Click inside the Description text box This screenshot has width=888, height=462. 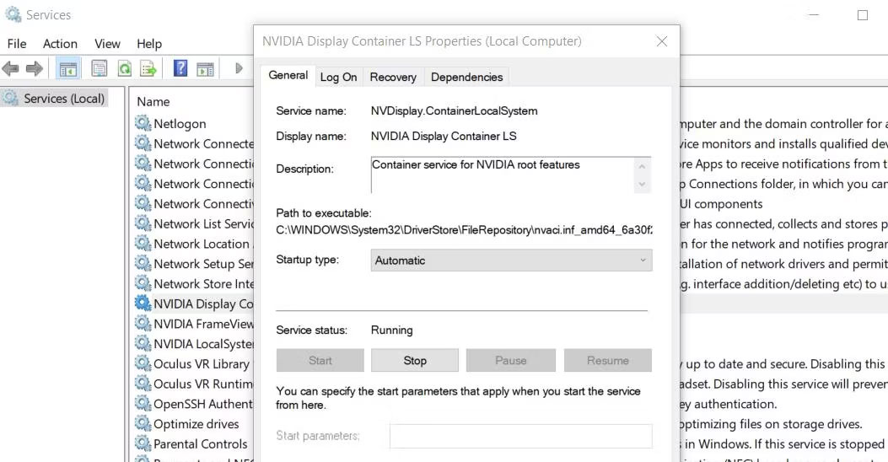click(x=503, y=175)
